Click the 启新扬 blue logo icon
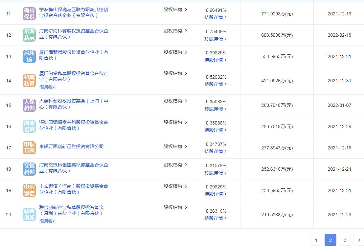Viewport: 364px width, 251px height. [29, 56]
